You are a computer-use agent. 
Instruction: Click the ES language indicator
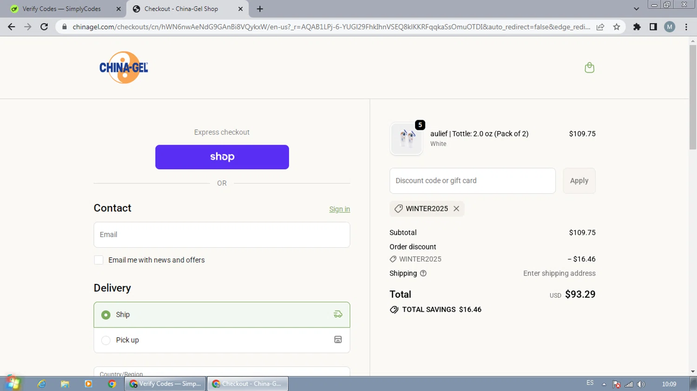pos(590,383)
